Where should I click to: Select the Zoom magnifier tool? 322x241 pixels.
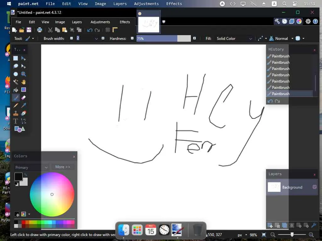pyautogui.click(x=23, y=74)
